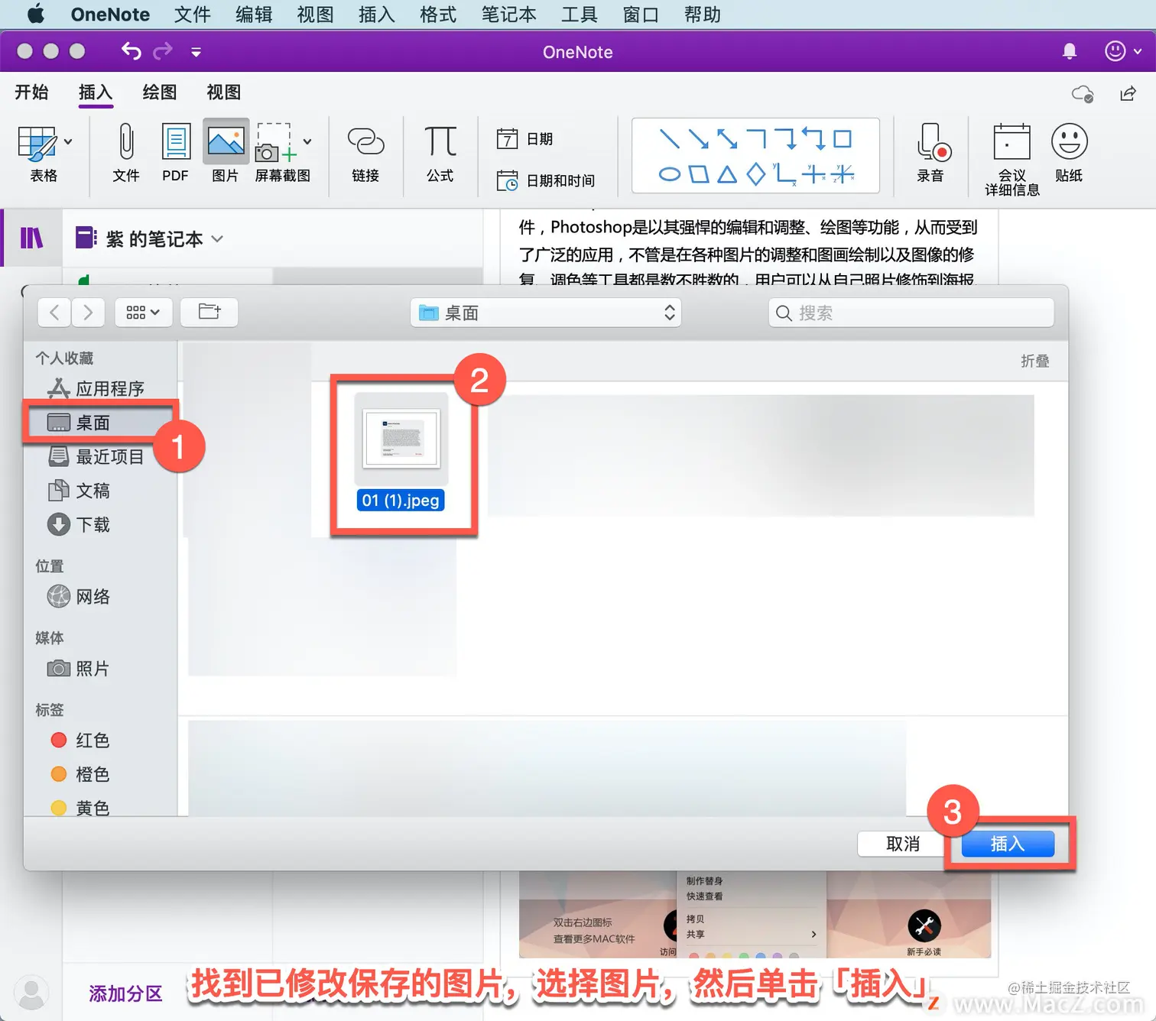Check the cloud sync status icon

pos(1083,93)
